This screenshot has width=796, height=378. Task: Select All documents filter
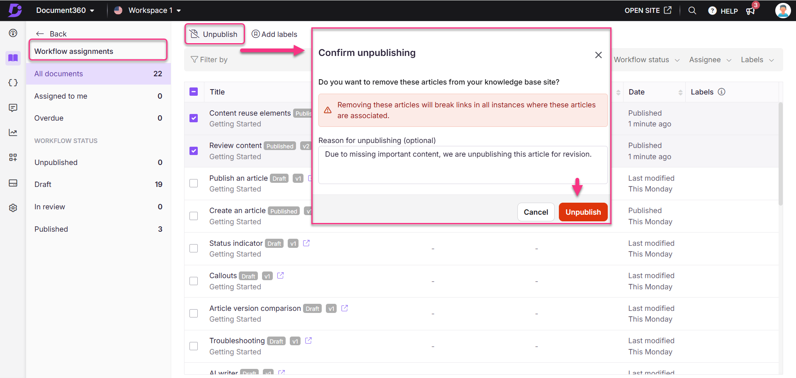pos(98,74)
